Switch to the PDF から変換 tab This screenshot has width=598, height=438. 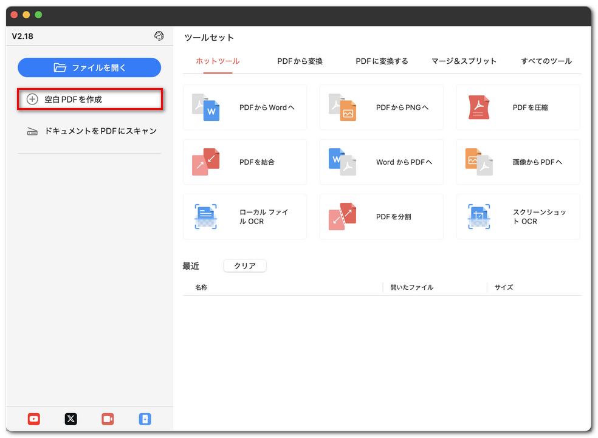[299, 61]
